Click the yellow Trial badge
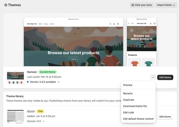The height and width of the screenshot is (127, 179). 40,111
